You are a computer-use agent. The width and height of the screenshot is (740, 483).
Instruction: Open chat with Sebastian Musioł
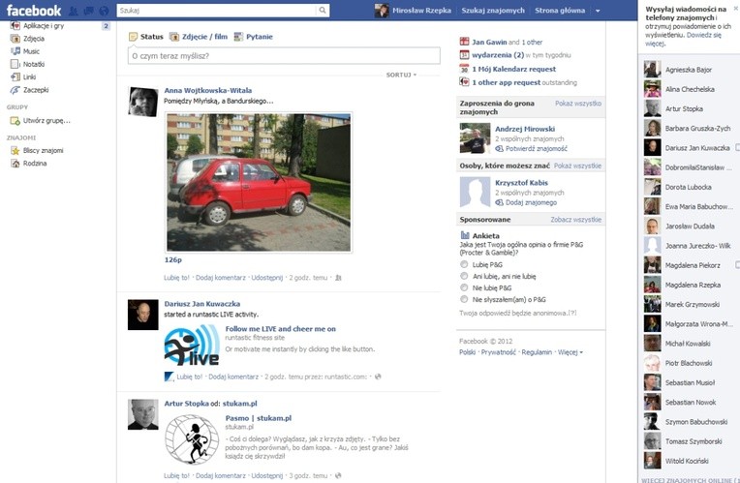pyautogui.click(x=689, y=382)
